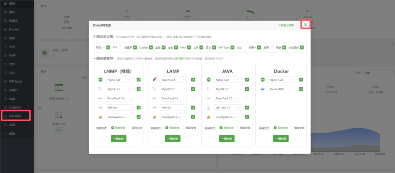Open the phpMyAdmin dropdown in LAMP card
This screenshot has width=395, height=173.
tap(173, 117)
